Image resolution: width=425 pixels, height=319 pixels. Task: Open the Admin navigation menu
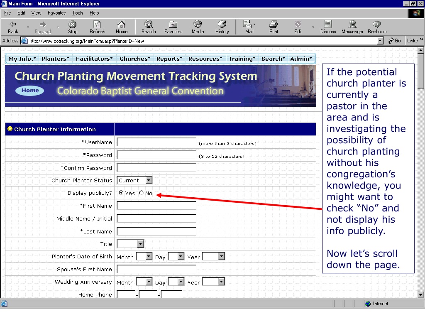[301, 59]
